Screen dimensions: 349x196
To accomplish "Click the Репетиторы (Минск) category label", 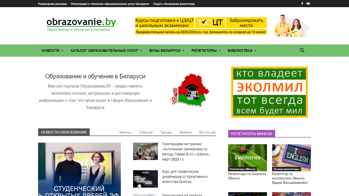I will [x=242, y=169].
